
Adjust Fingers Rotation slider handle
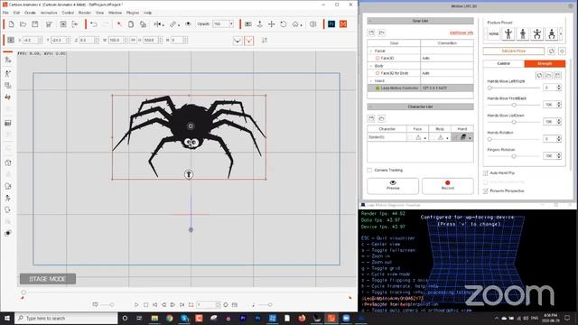(514, 156)
